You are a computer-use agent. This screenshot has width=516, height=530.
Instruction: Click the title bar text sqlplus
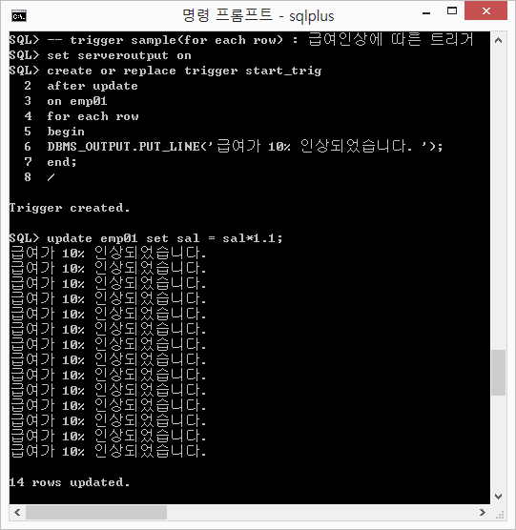(312, 16)
